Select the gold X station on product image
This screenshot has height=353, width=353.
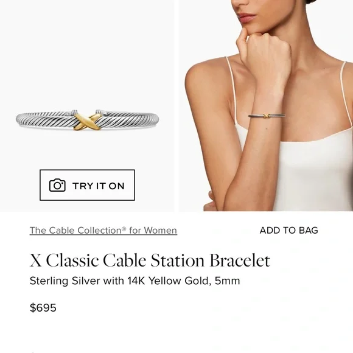(x=88, y=122)
